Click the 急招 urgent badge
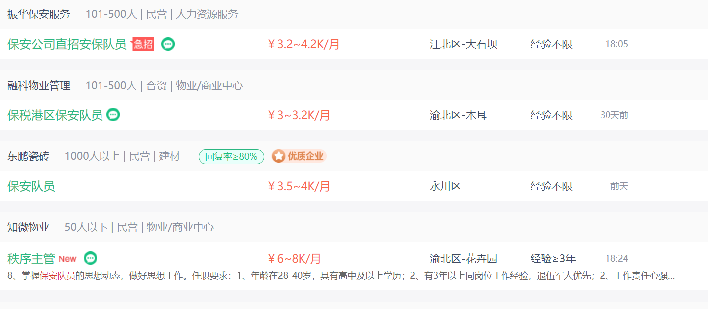This screenshot has width=708, height=309. (x=143, y=44)
